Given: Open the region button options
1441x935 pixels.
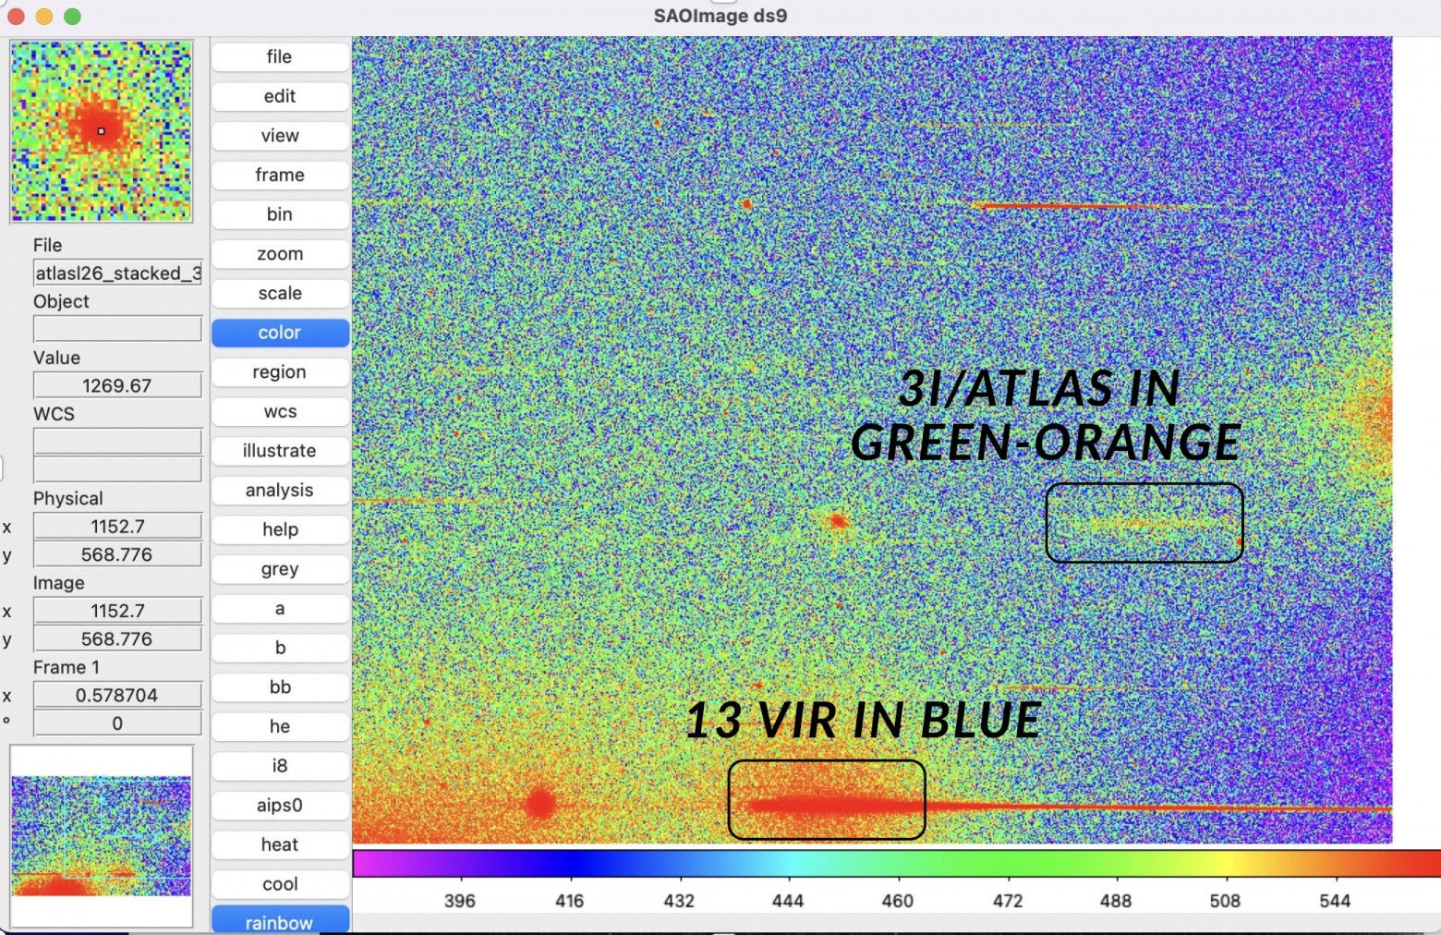Looking at the screenshot, I should click(280, 372).
